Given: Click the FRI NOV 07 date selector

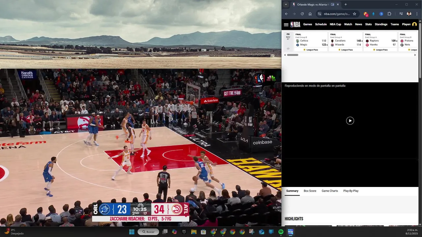Looking at the screenshot, I should coord(288,37).
